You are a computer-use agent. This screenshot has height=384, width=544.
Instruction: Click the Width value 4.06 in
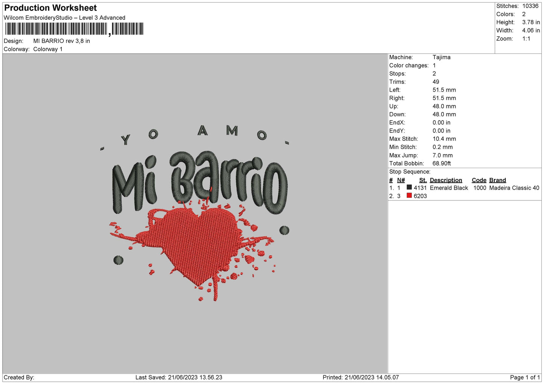click(531, 30)
